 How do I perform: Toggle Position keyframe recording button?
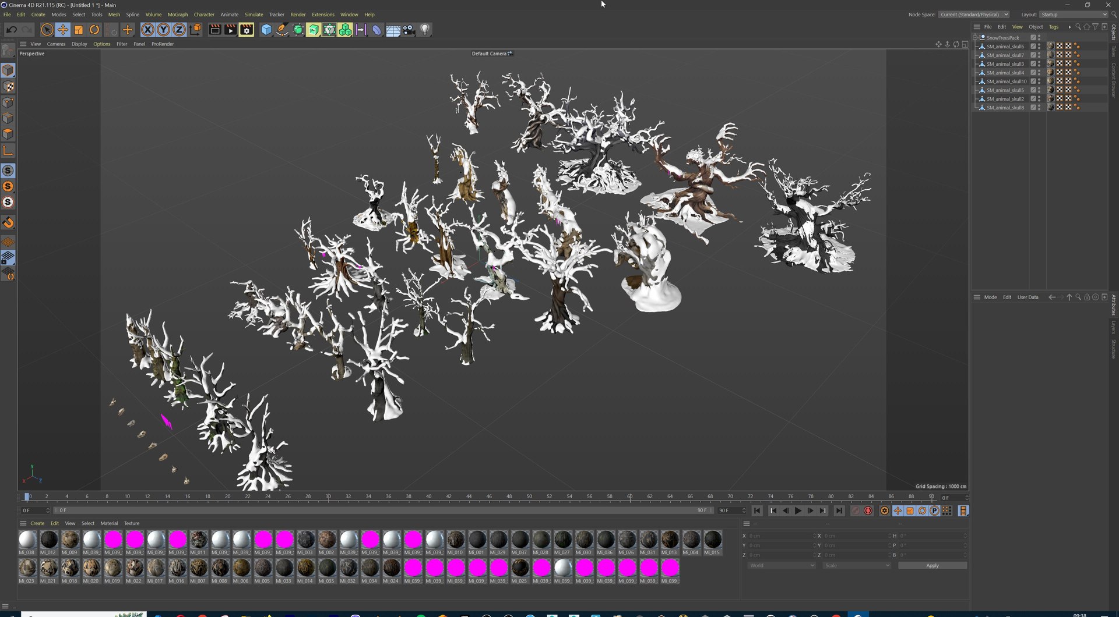tap(898, 510)
